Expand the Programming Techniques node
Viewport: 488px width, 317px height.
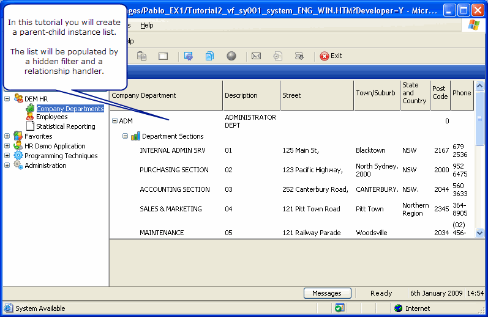7,156
